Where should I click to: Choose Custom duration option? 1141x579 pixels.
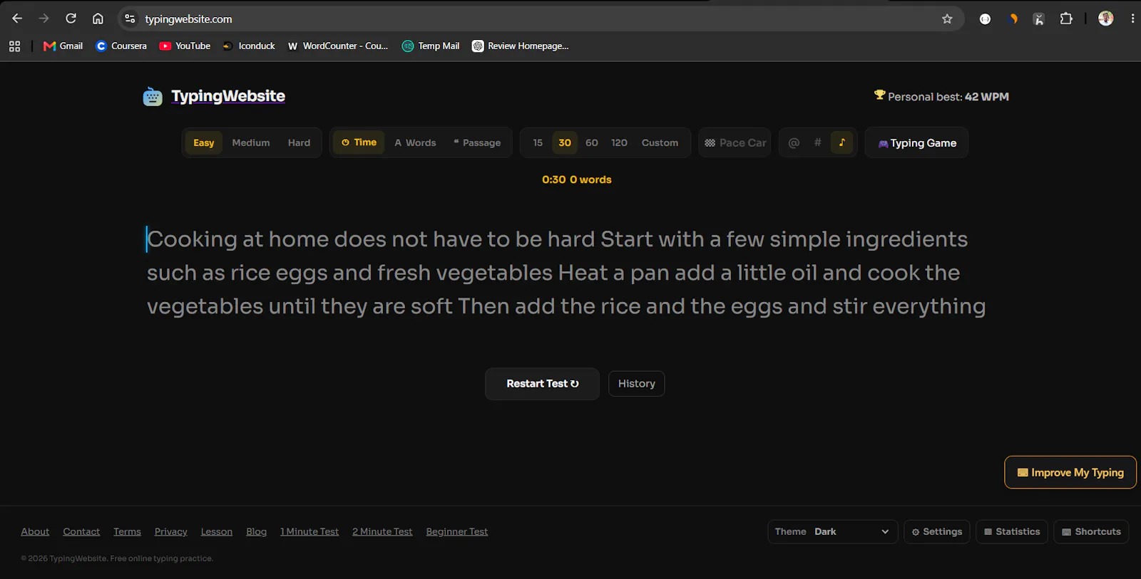pos(660,142)
